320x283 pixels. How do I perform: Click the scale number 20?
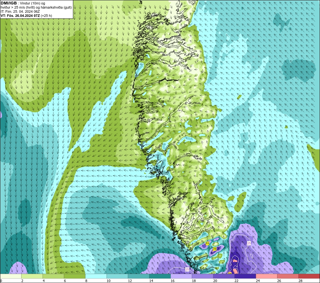[215, 281]
